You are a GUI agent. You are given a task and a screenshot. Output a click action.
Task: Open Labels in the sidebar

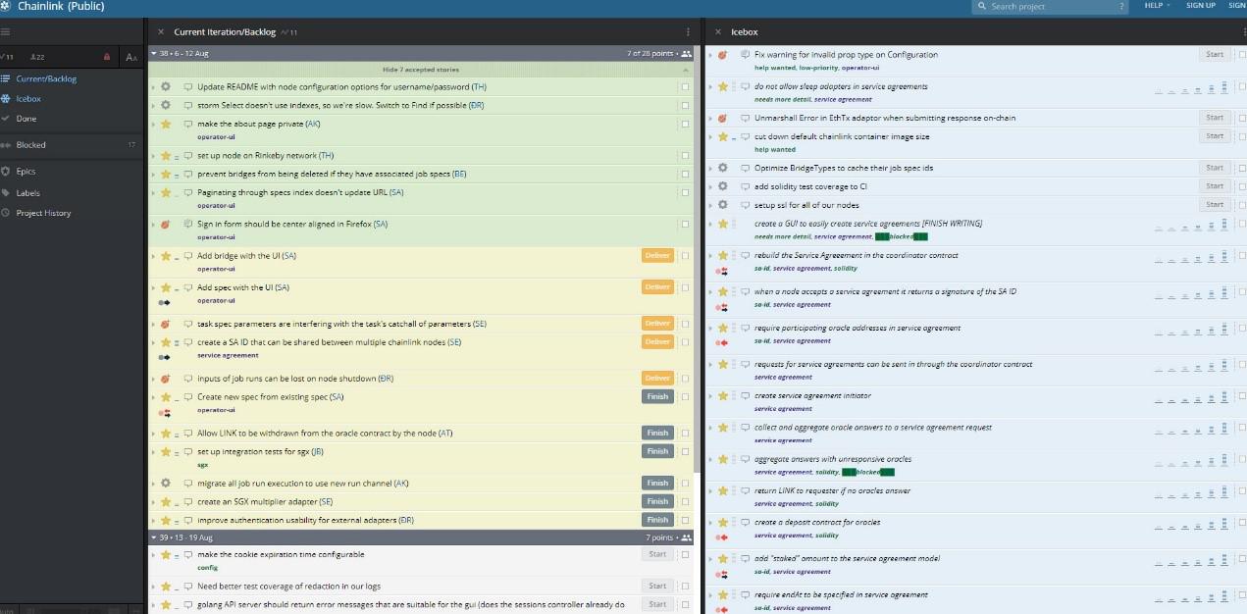click(28, 193)
